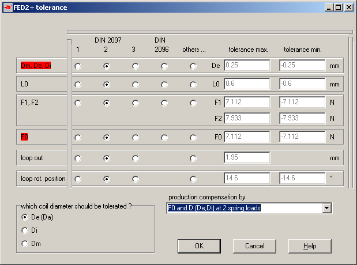This screenshot has width=357, height=265.
Task: Maximize the FED2+ tolerance window
Action: 339,7
